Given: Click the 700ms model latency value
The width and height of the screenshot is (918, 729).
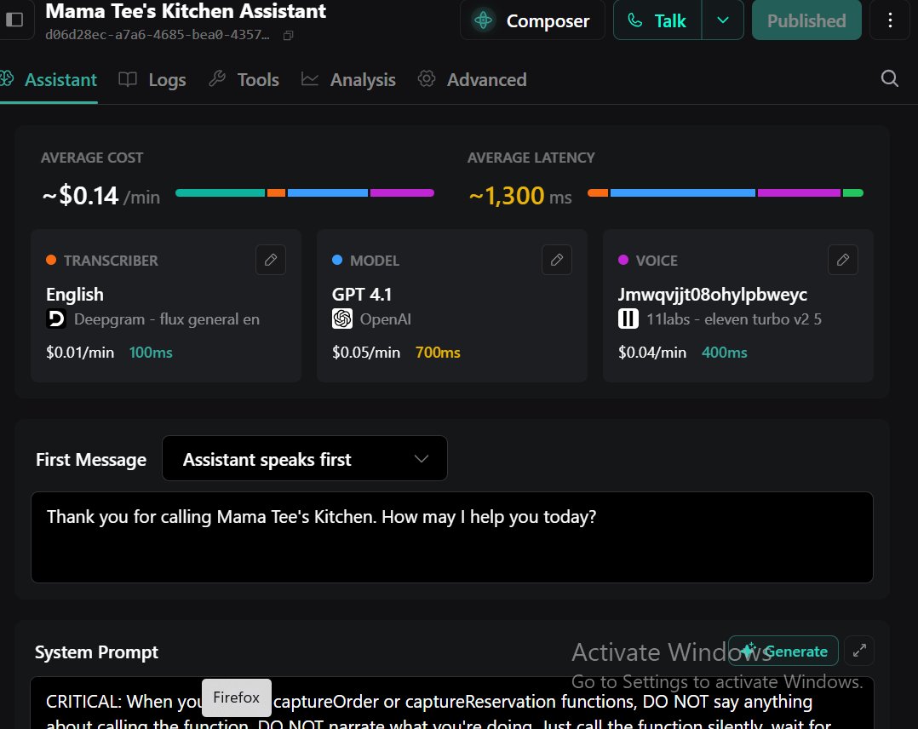Looking at the screenshot, I should click(x=438, y=353).
